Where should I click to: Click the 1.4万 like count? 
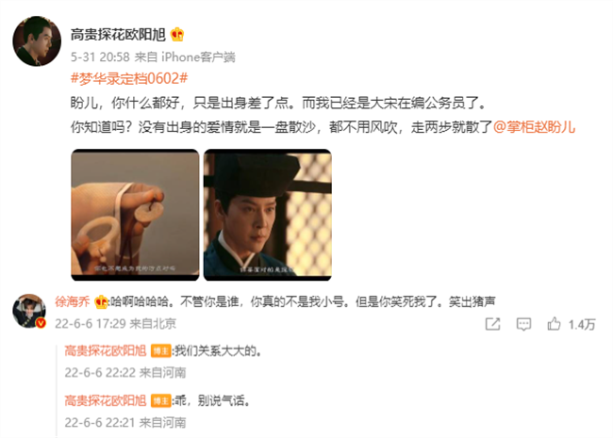582,324
